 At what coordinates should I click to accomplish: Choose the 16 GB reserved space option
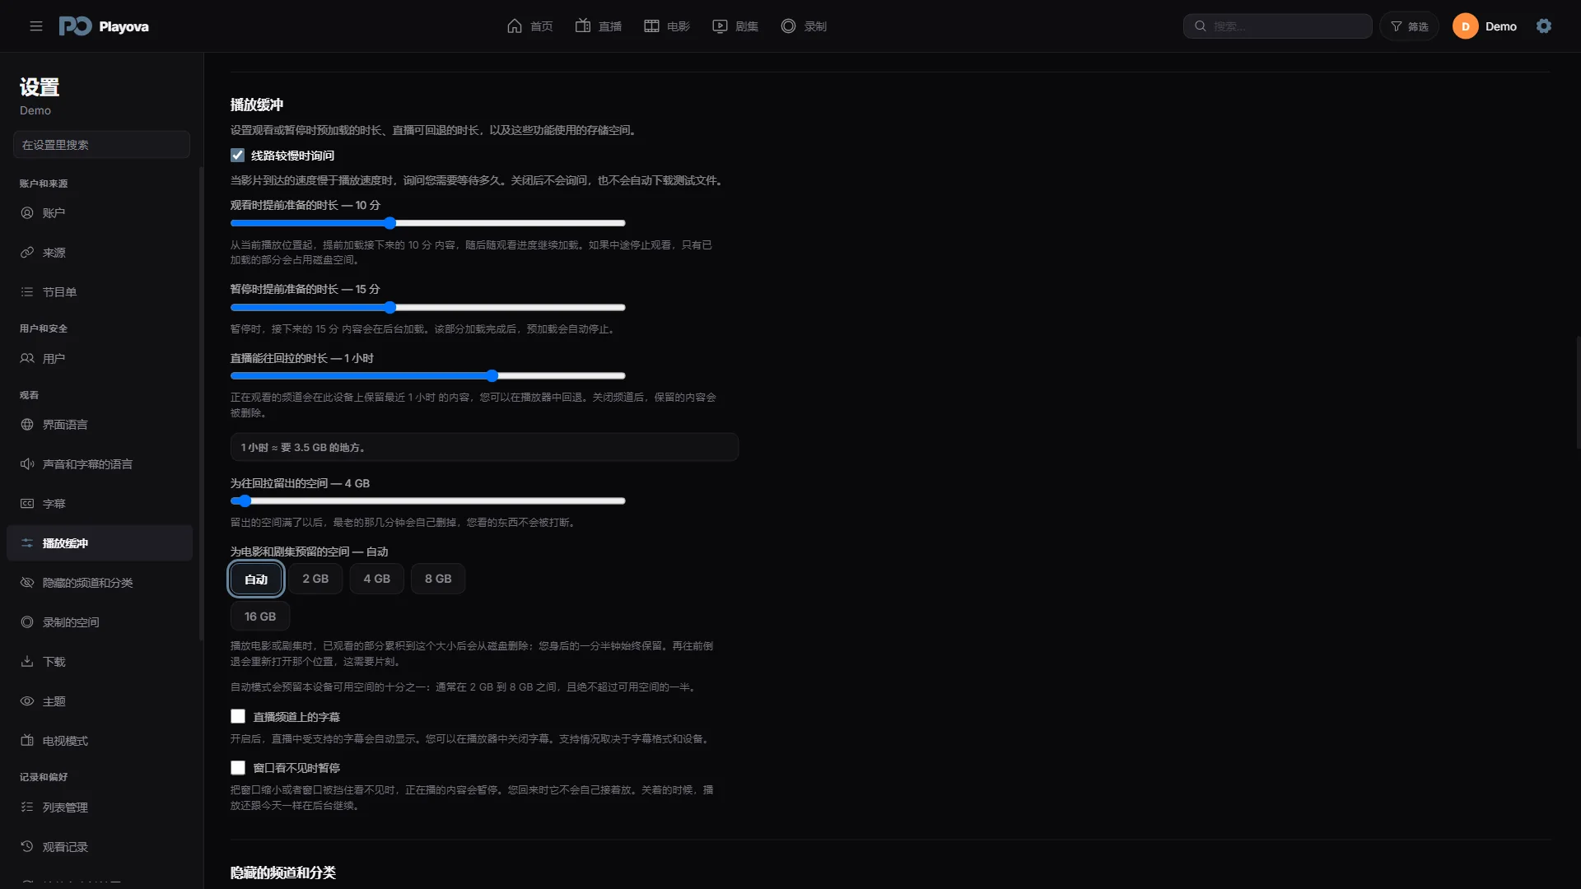(x=260, y=617)
